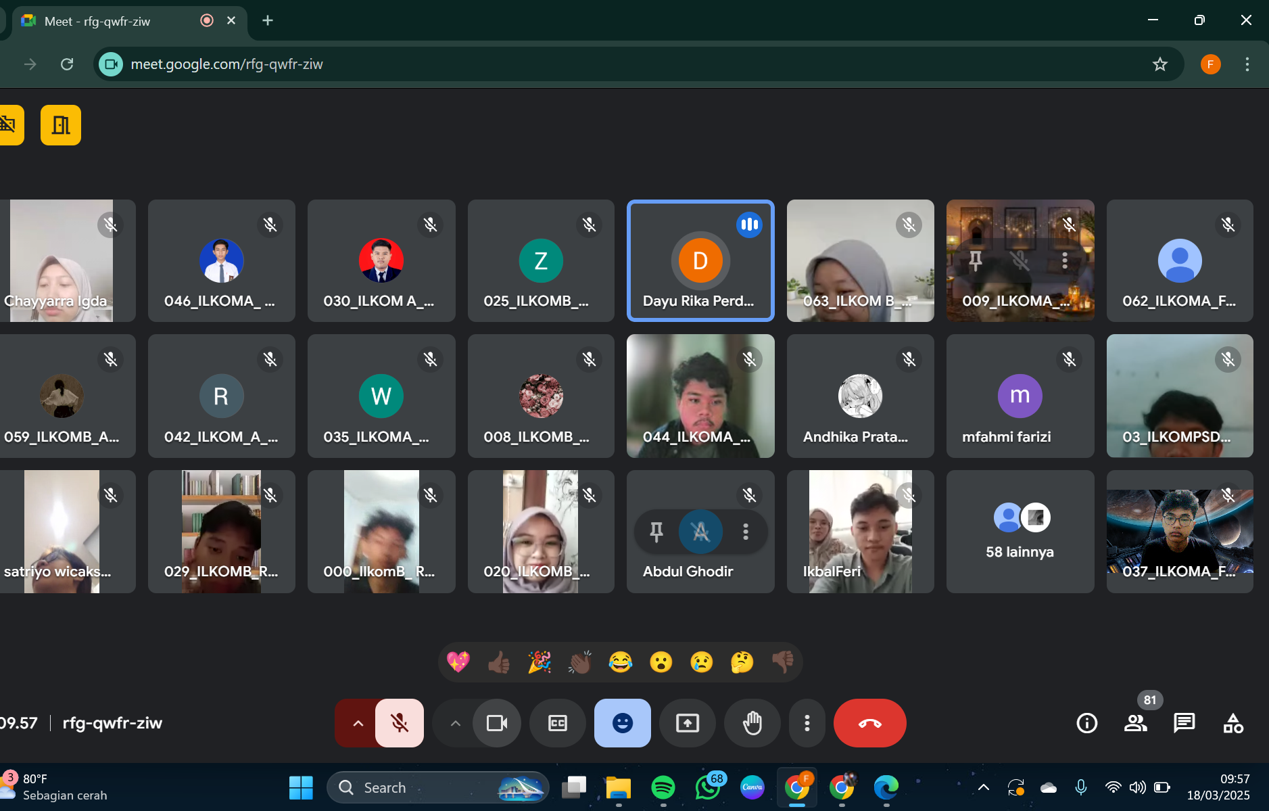1269x811 pixels.
Task: Open more options menu beside hang-up
Action: (807, 723)
